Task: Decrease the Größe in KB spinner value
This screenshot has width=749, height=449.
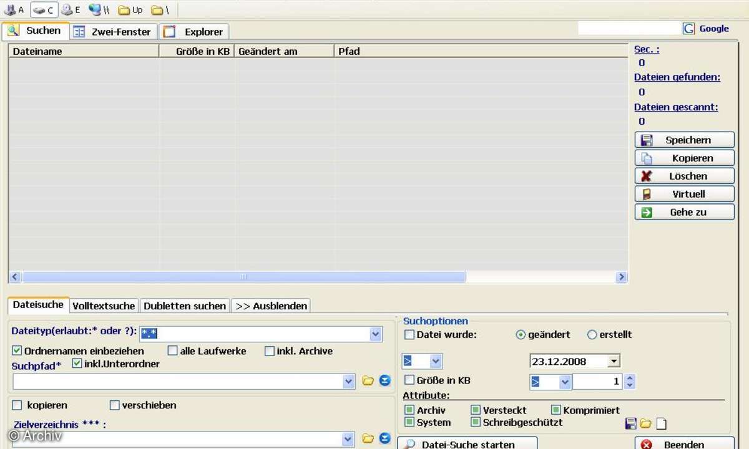Action: (x=630, y=385)
